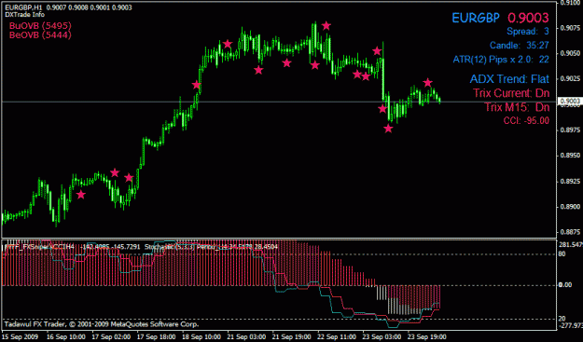The image size is (583, 342).
Task: Select the -277.973 indicator scale value
Action: [571, 325]
